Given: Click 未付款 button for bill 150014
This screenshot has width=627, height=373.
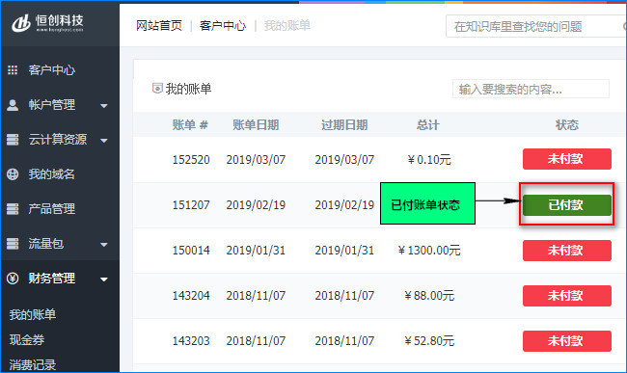Looking at the screenshot, I should [566, 251].
